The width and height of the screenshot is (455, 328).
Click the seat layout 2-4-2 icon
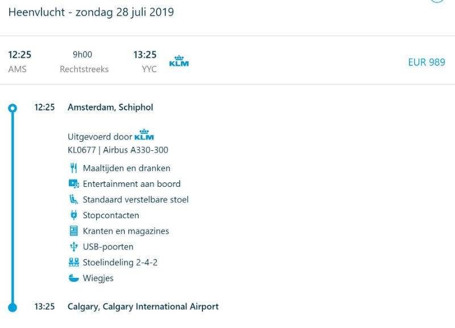coord(73,263)
